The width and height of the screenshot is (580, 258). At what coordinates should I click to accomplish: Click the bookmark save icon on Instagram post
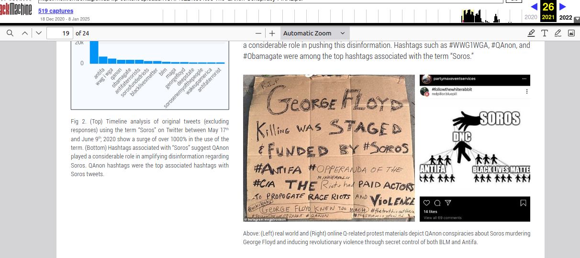[x=523, y=203]
